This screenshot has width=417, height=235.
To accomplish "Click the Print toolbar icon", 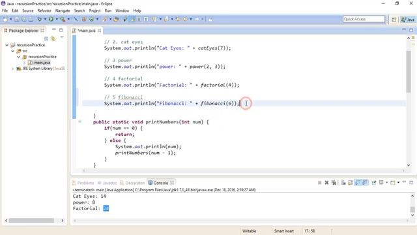I will pyautogui.click(x=31, y=19).
